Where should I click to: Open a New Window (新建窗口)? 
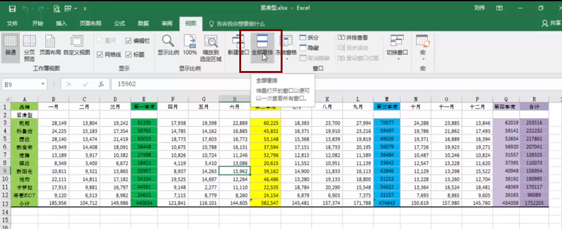pos(238,46)
